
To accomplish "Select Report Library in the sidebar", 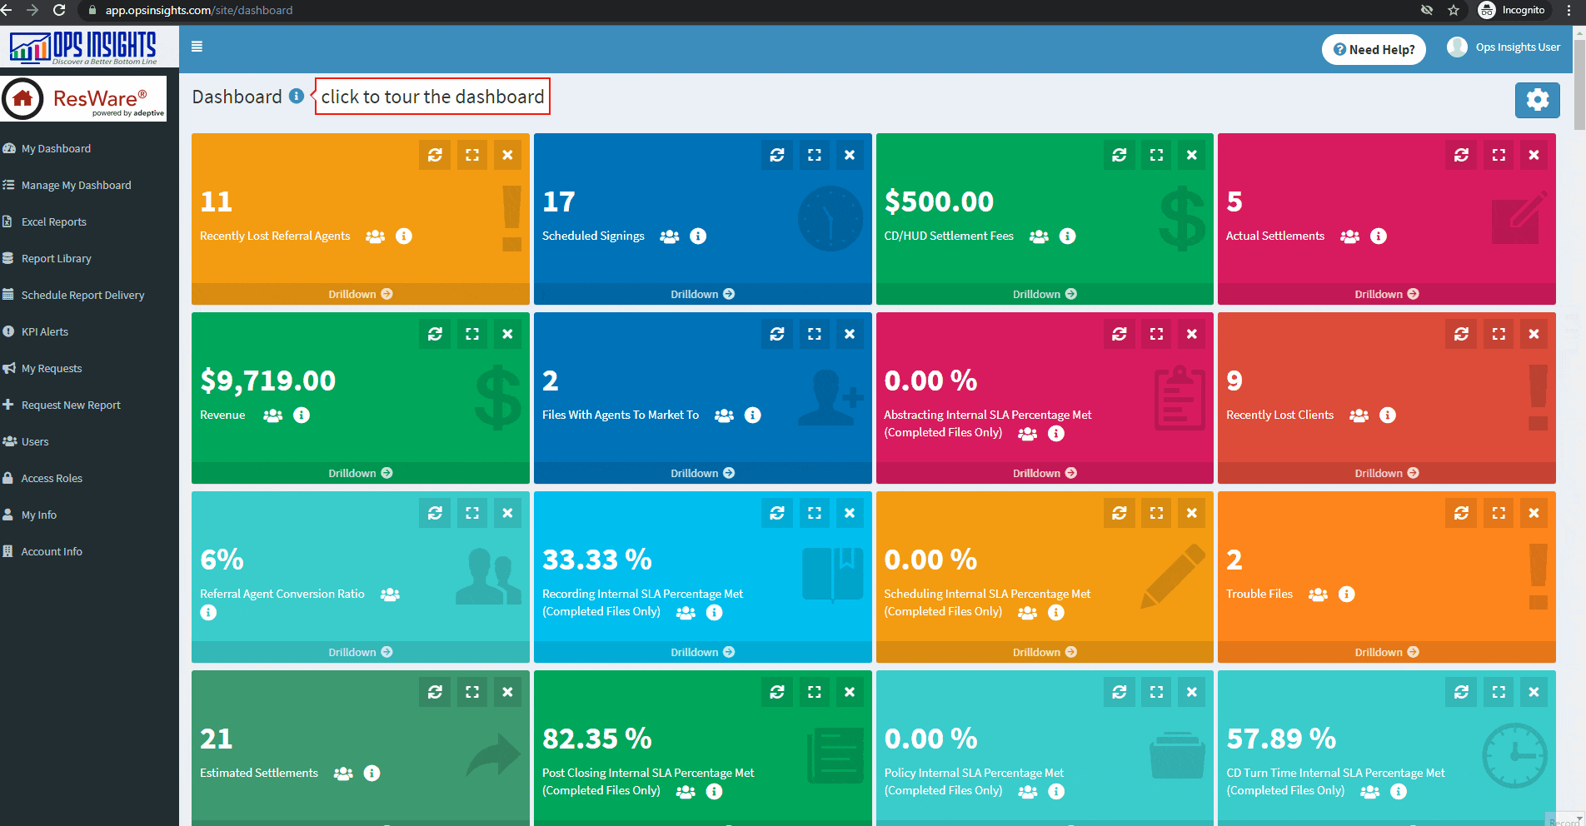I will pyautogui.click(x=56, y=258).
